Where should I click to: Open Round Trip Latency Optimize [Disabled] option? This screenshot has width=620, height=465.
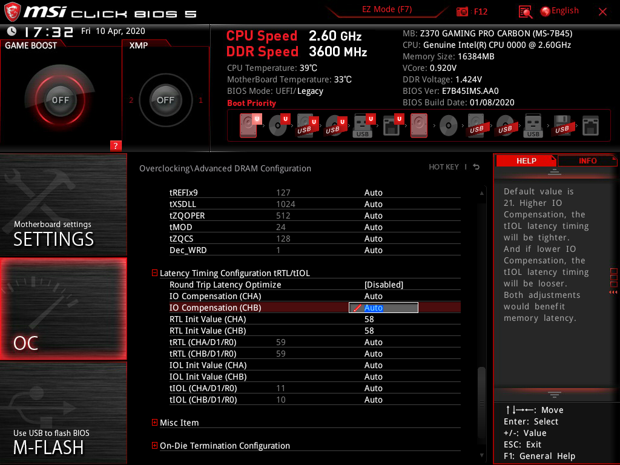(x=383, y=285)
